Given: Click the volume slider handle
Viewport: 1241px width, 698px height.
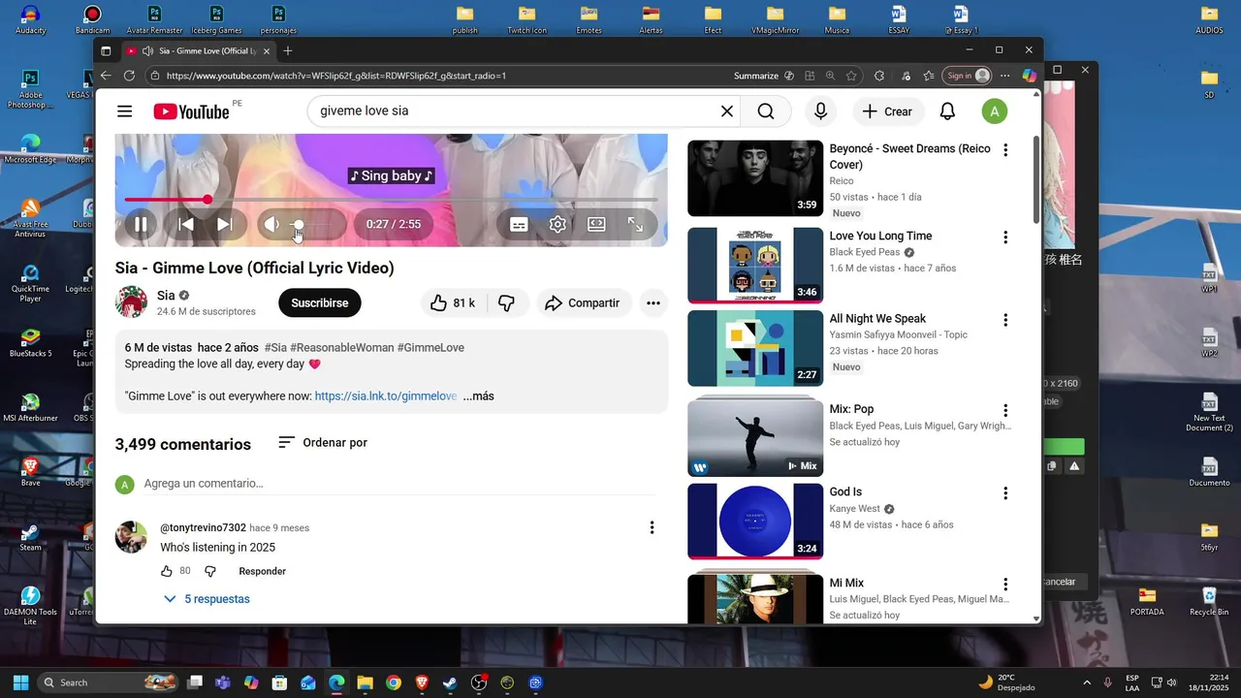Looking at the screenshot, I should click(298, 224).
